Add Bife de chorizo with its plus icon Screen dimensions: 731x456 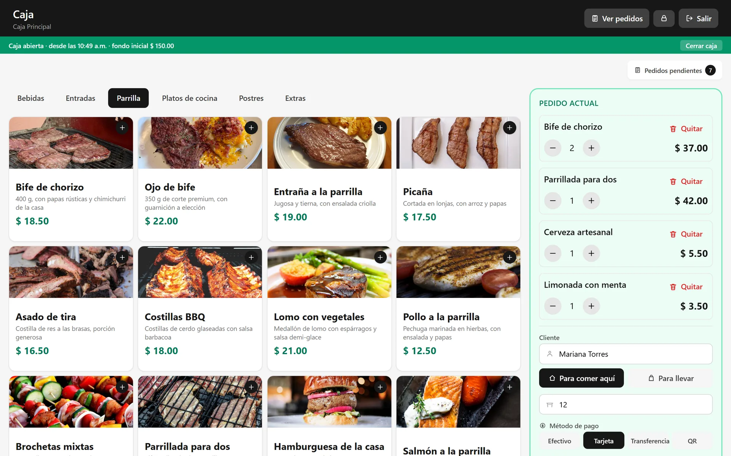(122, 128)
